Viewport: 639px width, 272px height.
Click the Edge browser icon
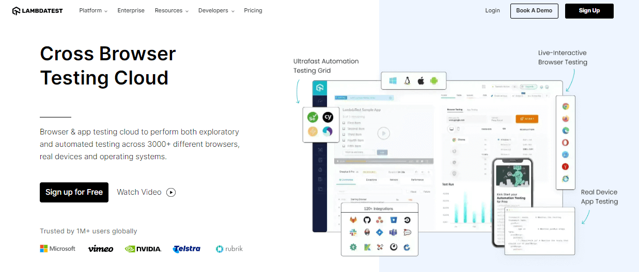pyautogui.click(x=566, y=130)
